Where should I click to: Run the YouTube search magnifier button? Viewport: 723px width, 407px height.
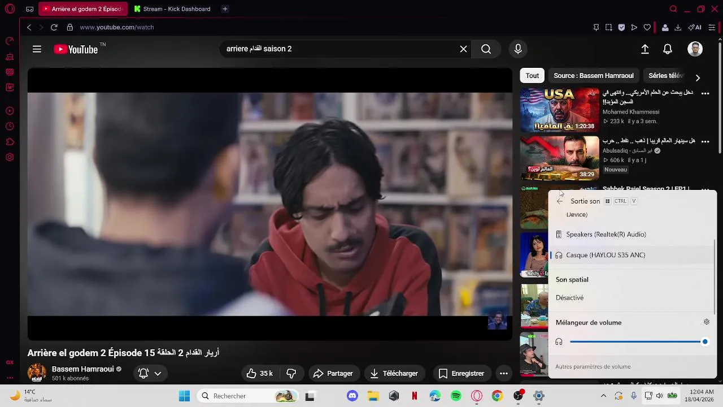[x=486, y=49]
